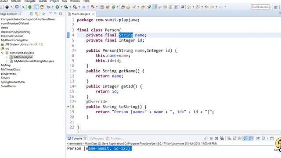Open Package Explorer View Menu triangle
The width and height of the screenshot is (281, 158).
point(50,13)
